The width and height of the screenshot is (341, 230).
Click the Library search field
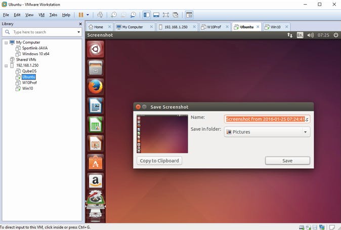coord(42,32)
